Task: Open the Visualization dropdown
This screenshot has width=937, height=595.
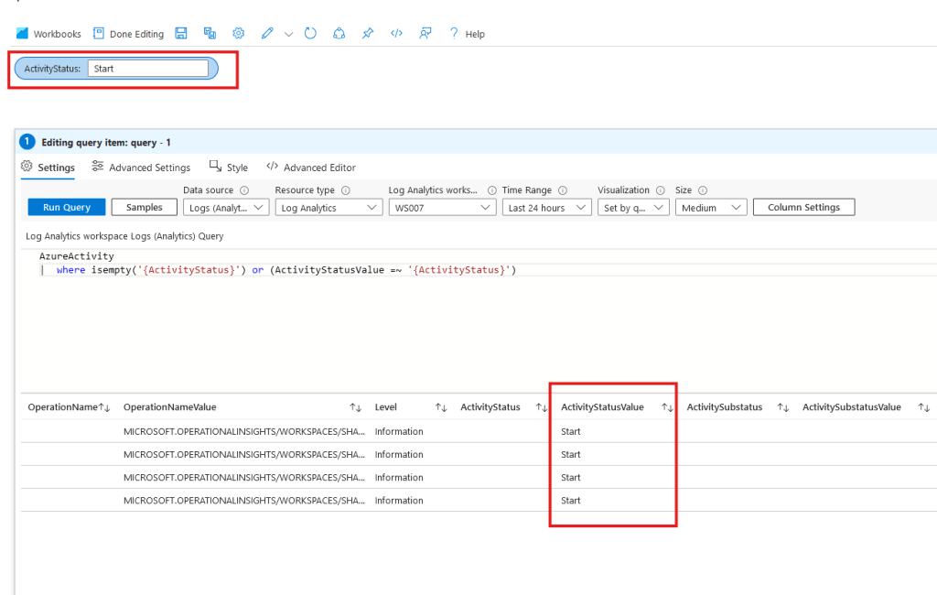Action: tap(632, 208)
